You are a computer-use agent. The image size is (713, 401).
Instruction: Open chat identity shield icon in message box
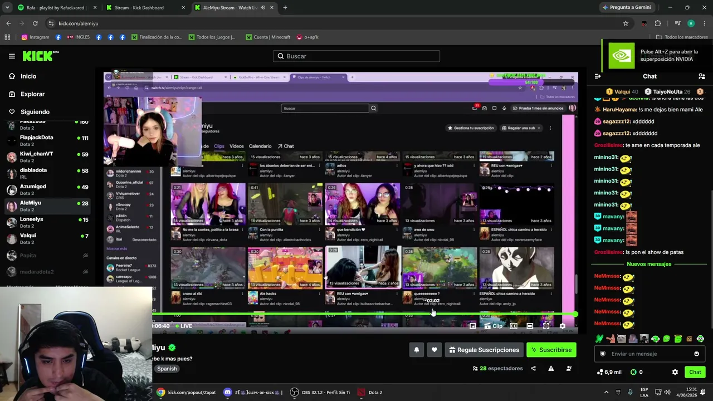[602, 354]
